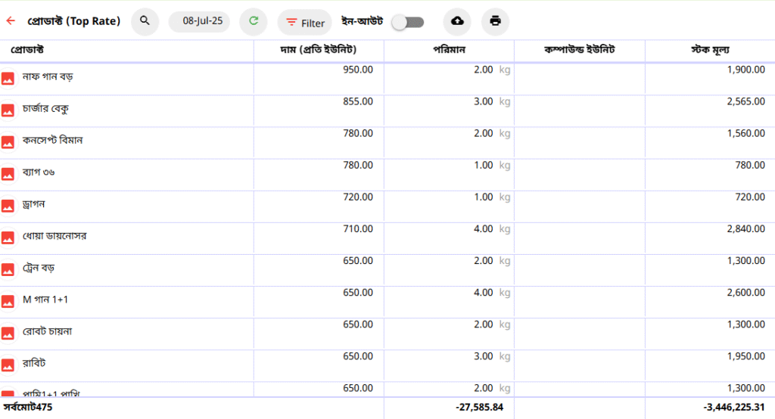Select product ট্রেন বড়

pyautogui.click(x=39, y=268)
